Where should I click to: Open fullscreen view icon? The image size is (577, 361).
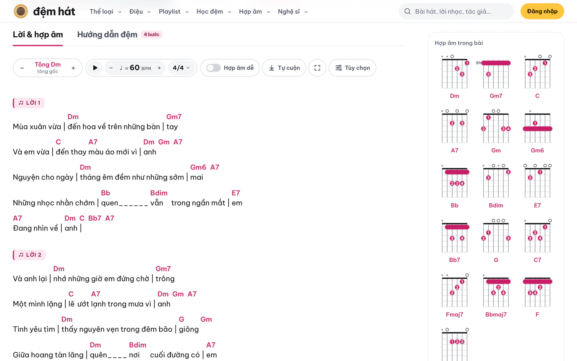tap(317, 68)
